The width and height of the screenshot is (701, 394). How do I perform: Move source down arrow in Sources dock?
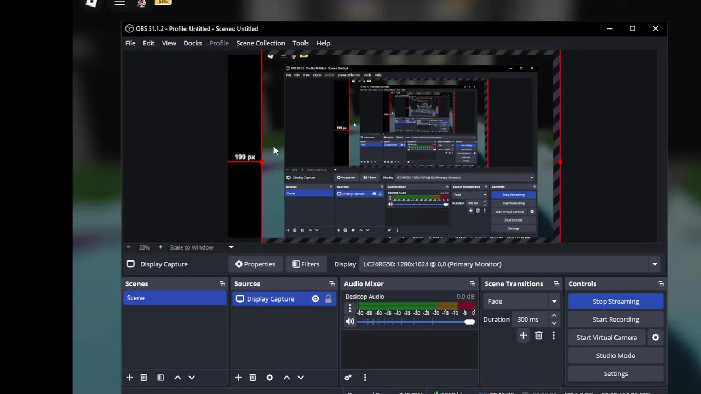[x=301, y=378]
